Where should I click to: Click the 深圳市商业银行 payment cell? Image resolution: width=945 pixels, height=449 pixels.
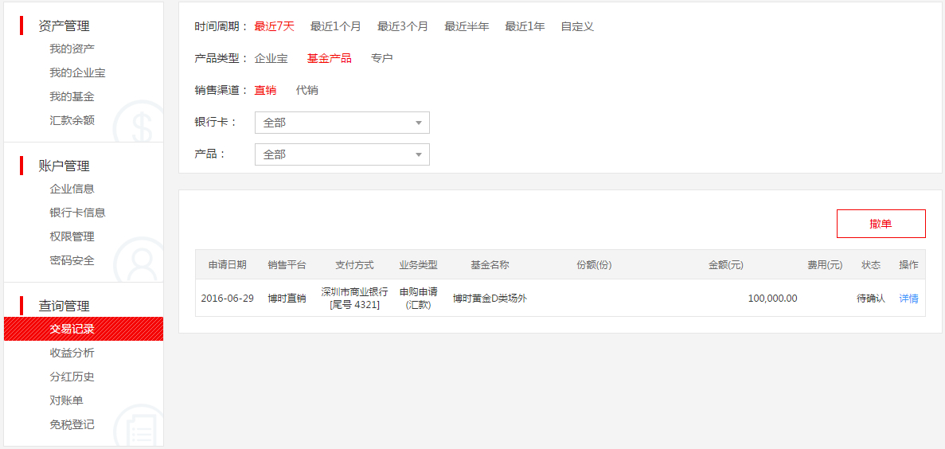coord(354,298)
